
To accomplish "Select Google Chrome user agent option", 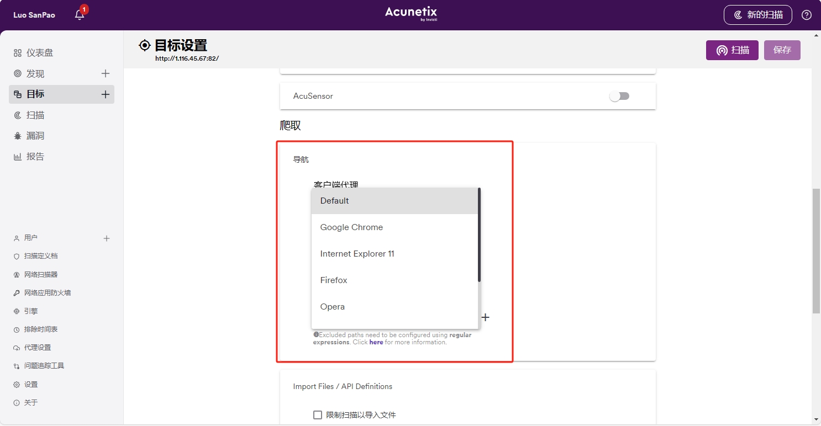I will (394, 227).
